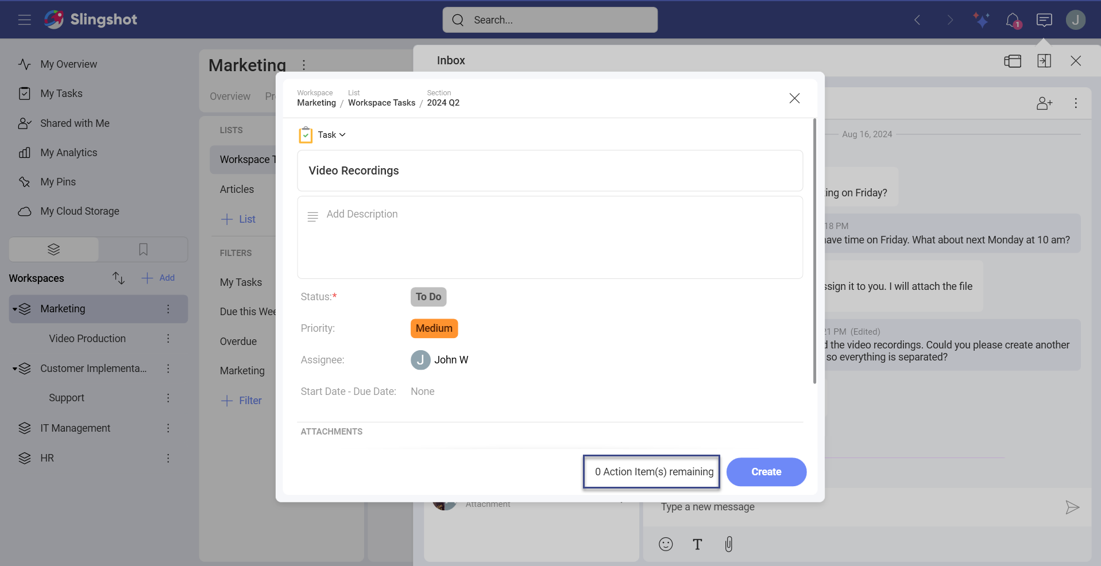
Task: Click the Video Recordings title field
Action: (x=550, y=170)
